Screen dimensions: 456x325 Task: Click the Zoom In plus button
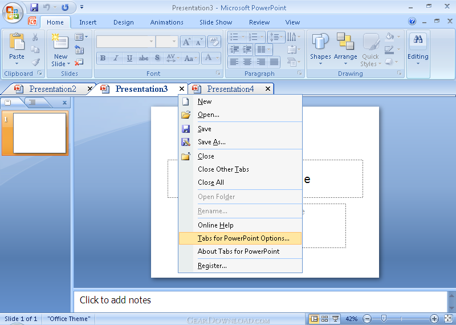[x=434, y=319]
